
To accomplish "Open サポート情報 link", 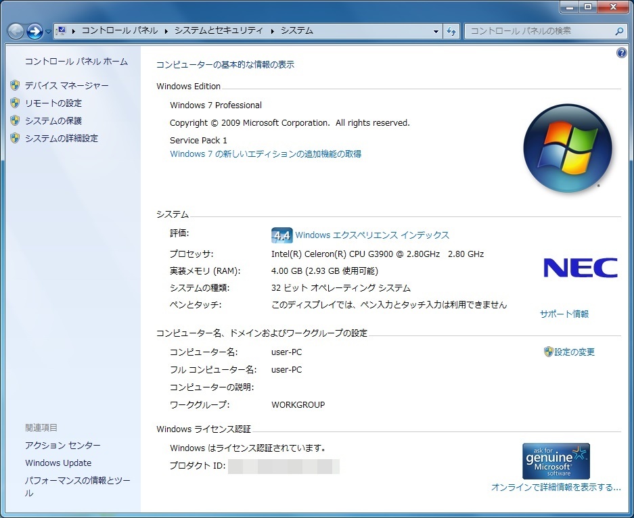I will (x=564, y=314).
